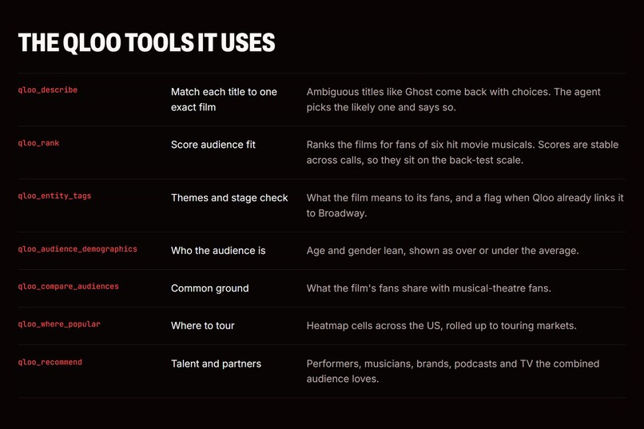This screenshot has width=644, height=429.
Task: Select the "Where to tour" text
Action: tap(202, 326)
